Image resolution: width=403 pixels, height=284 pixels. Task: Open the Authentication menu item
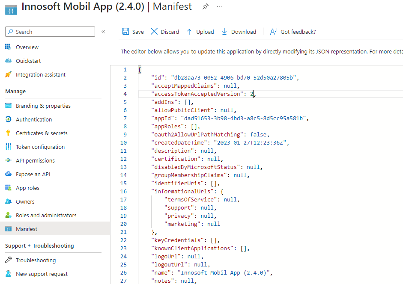34,119
